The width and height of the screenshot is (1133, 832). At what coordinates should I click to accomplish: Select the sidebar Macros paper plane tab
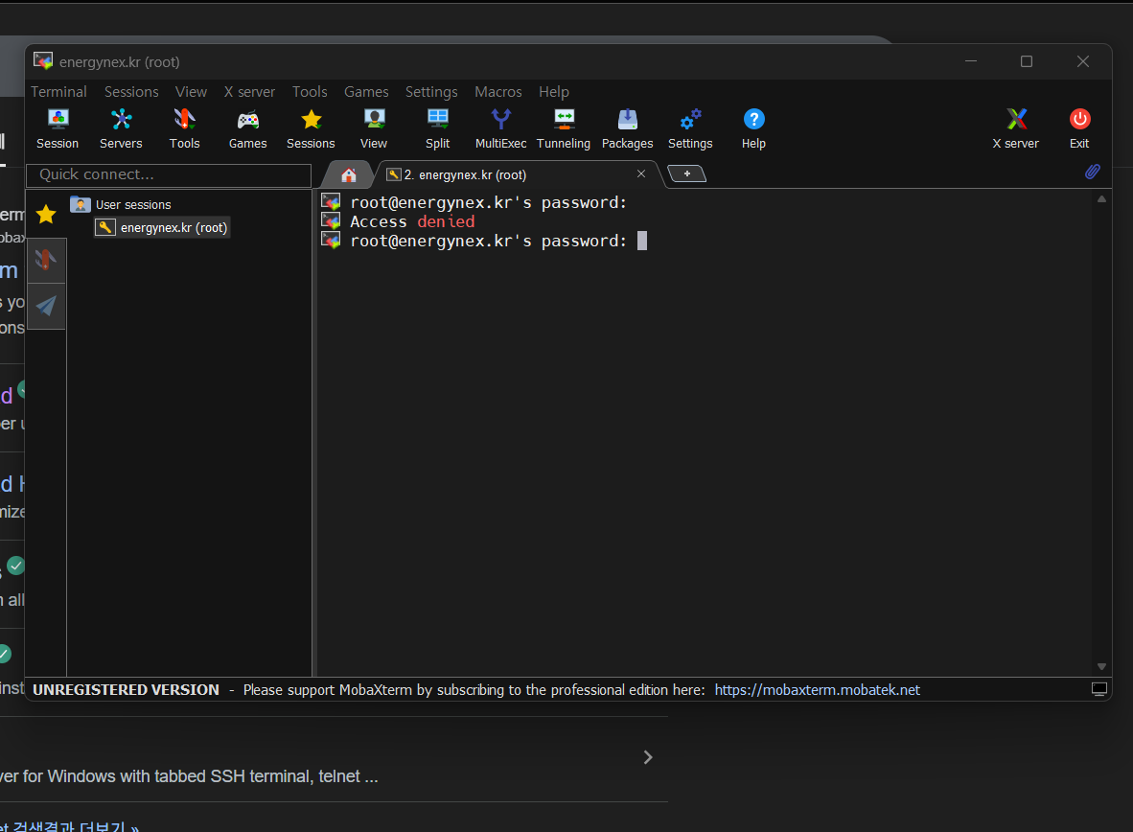(46, 306)
